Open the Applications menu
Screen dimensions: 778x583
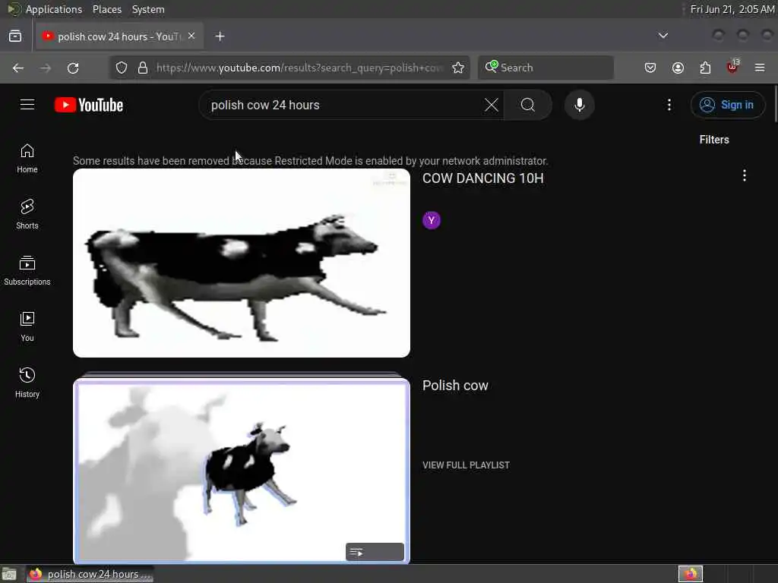(x=54, y=9)
